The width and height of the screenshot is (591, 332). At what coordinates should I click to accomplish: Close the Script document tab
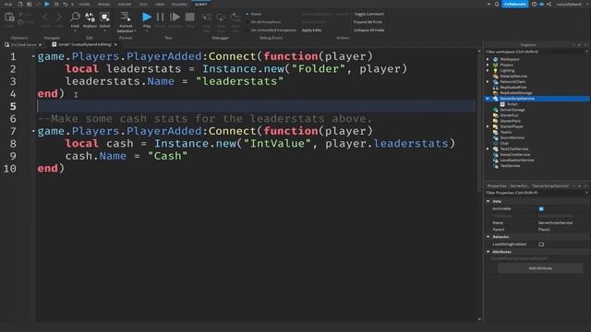point(115,44)
